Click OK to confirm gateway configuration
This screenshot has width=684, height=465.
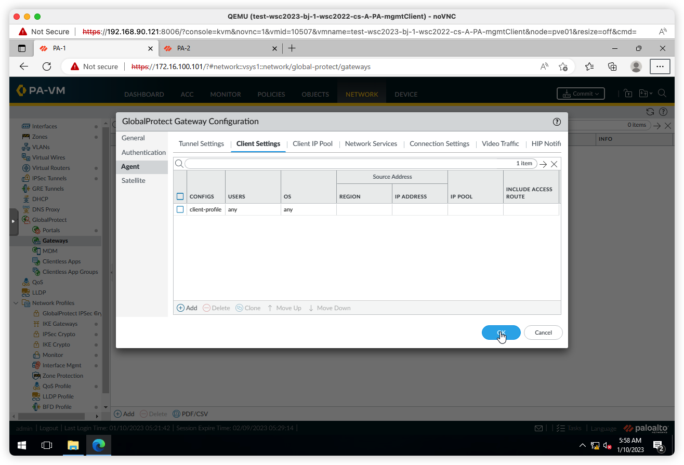[x=501, y=333]
